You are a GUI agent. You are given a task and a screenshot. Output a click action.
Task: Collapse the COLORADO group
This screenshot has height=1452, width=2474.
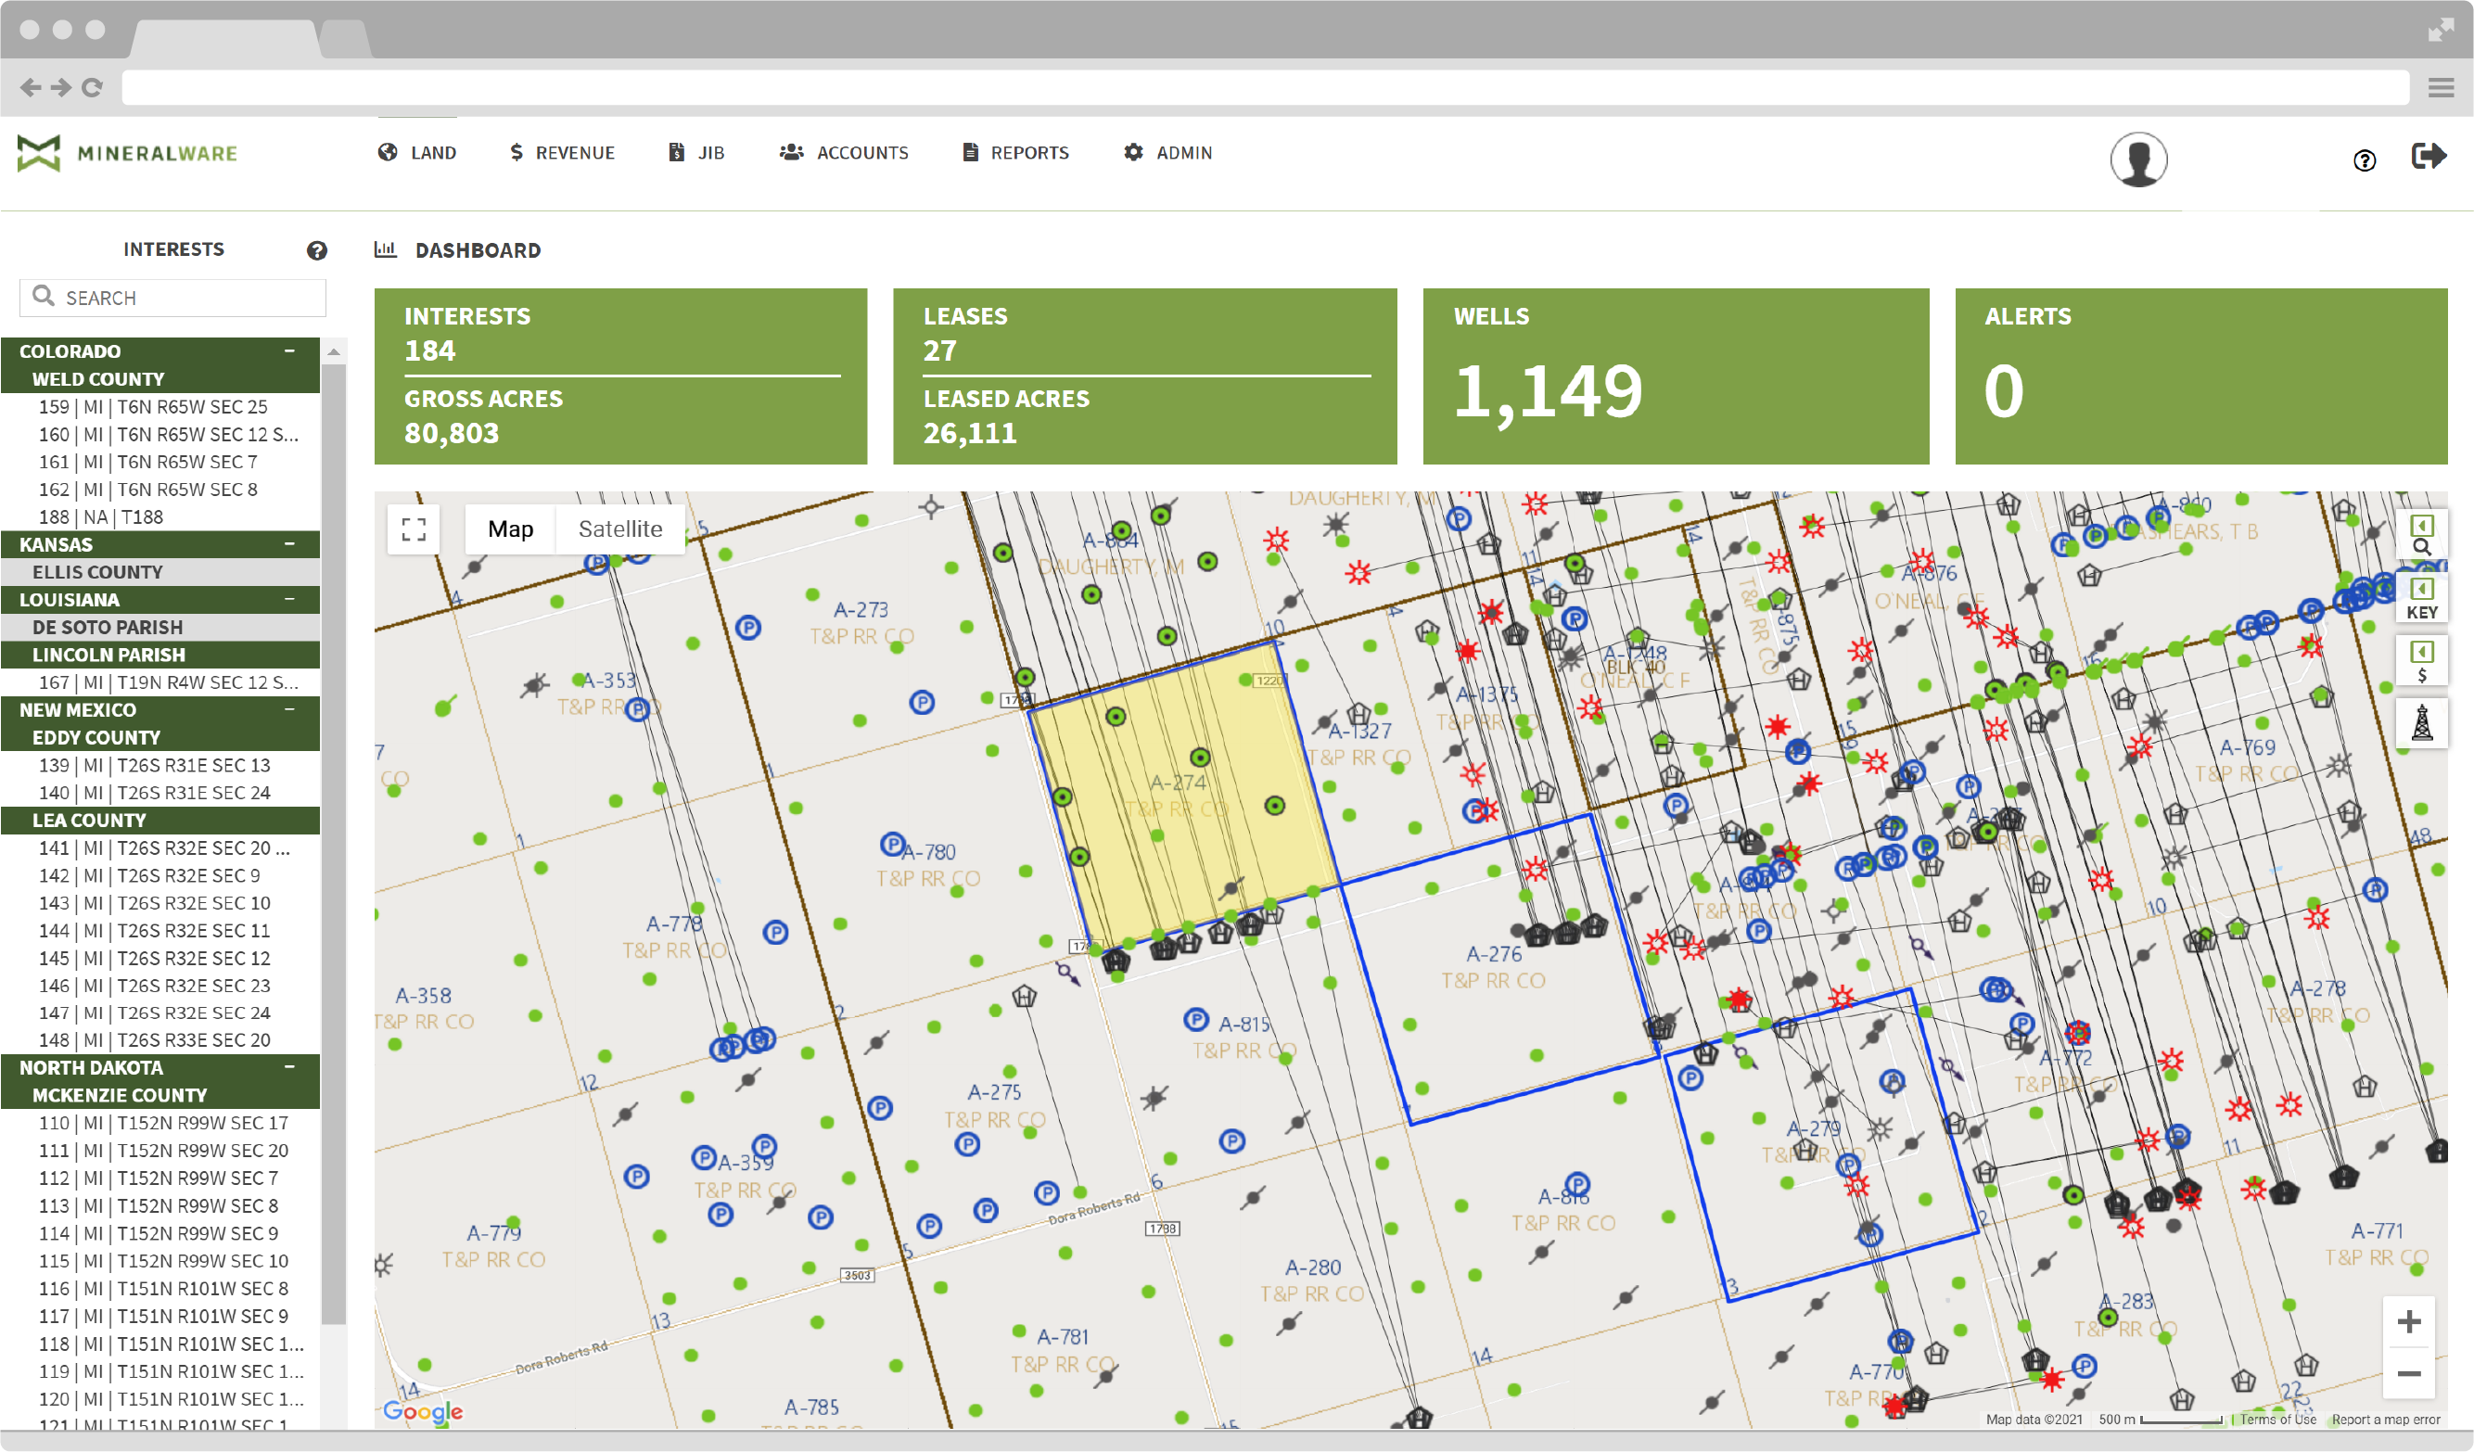(289, 350)
